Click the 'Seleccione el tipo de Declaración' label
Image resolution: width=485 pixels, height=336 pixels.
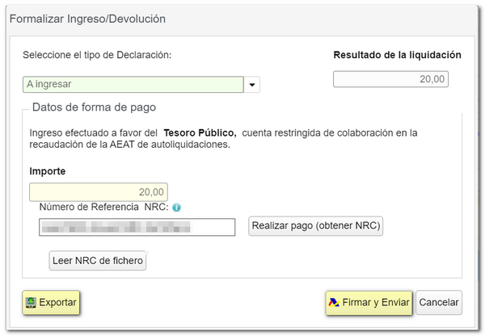(99, 55)
